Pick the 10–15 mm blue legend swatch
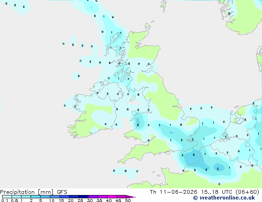Image resolution: width=262 pixels, height=202 pixels. coord(55,197)
